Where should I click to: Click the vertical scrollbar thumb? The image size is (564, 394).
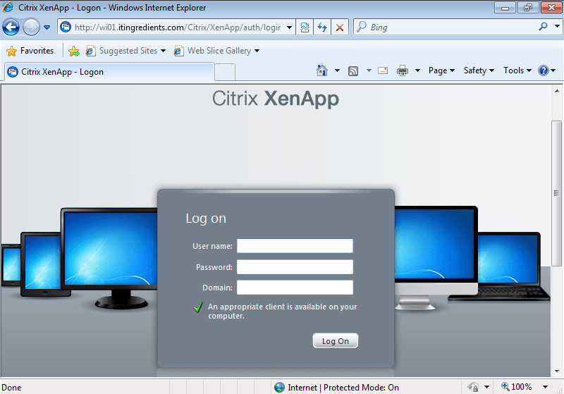557,193
